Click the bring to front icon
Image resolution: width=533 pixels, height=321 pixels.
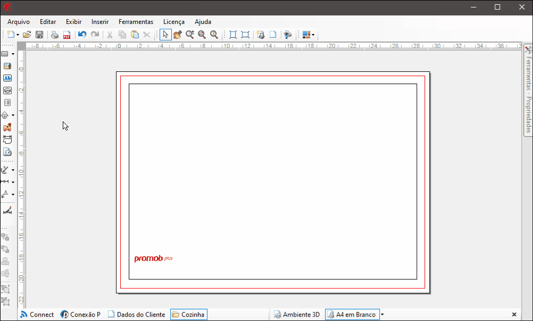click(x=5, y=237)
